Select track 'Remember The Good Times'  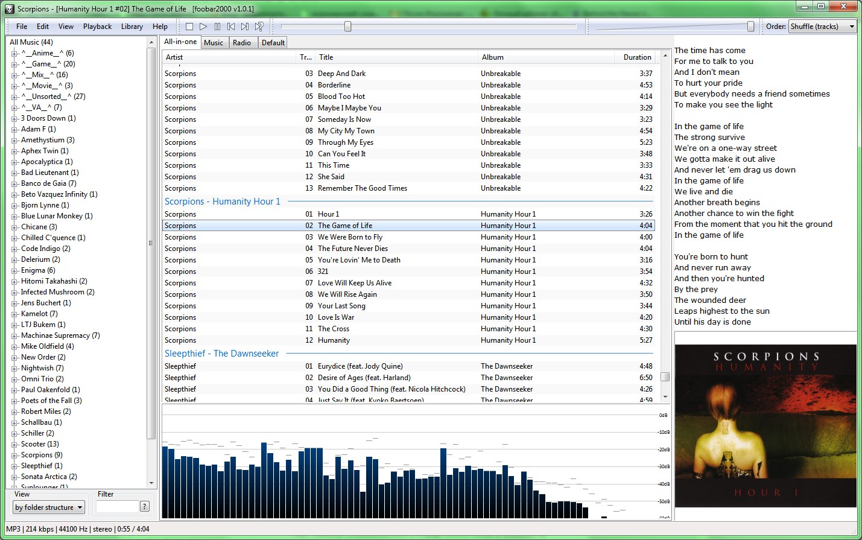[408, 188]
